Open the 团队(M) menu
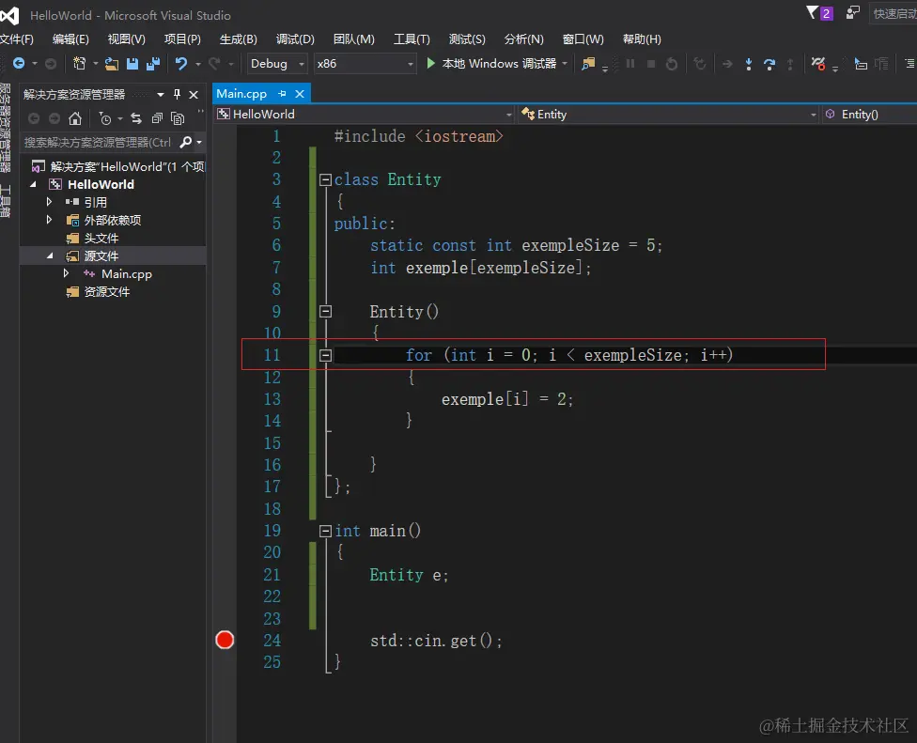 click(354, 39)
